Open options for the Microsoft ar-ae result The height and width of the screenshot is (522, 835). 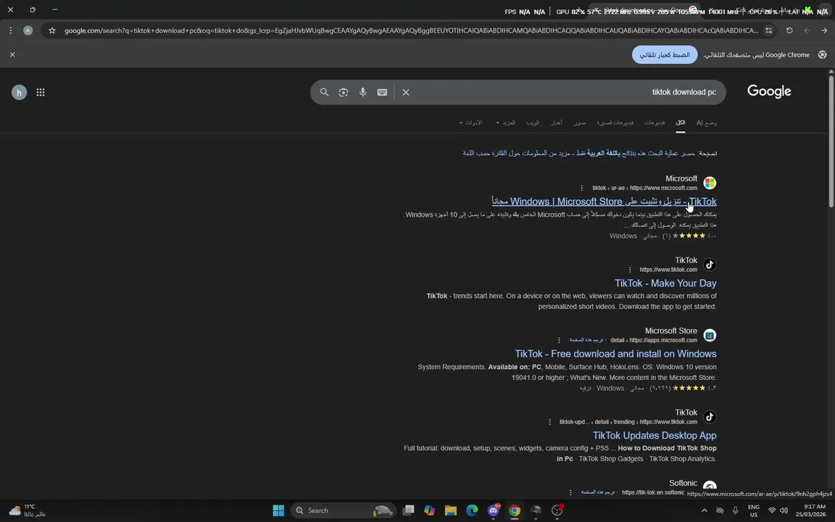pos(581,188)
